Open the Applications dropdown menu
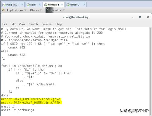The height and width of the screenshot is (116, 152). 15,10
